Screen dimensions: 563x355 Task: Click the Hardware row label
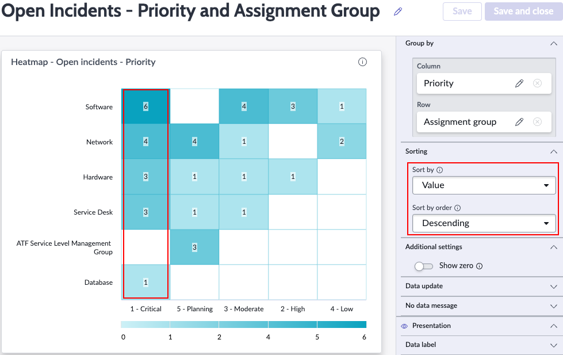coord(98,177)
